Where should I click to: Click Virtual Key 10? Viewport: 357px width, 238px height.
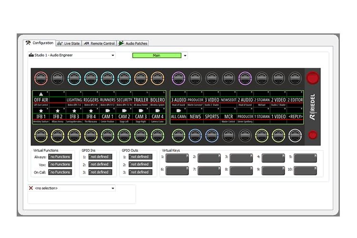(x=305, y=170)
